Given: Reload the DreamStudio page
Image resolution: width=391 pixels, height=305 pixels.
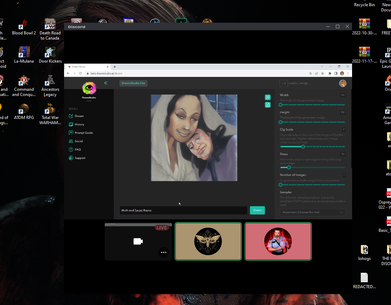Looking at the screenshot, I should (80, 74).
